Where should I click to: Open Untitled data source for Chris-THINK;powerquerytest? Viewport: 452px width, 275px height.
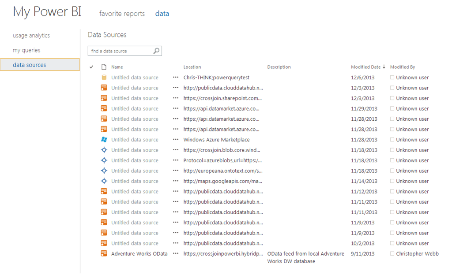(x=135, y=78)
